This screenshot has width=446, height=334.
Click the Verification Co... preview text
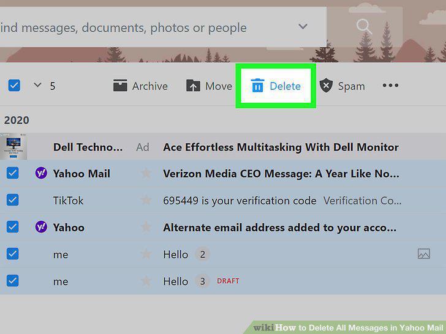point(363,201)
